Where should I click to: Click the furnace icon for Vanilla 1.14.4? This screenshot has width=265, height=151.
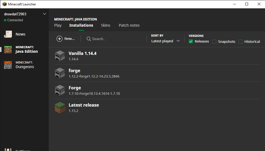coord(60,56)
